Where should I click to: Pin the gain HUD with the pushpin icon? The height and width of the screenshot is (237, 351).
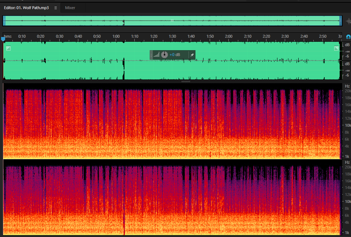[x=192, y=55]
